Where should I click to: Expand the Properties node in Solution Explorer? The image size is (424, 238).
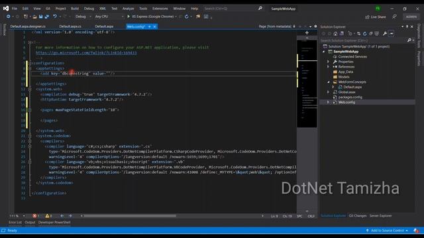tap(329, 61)
